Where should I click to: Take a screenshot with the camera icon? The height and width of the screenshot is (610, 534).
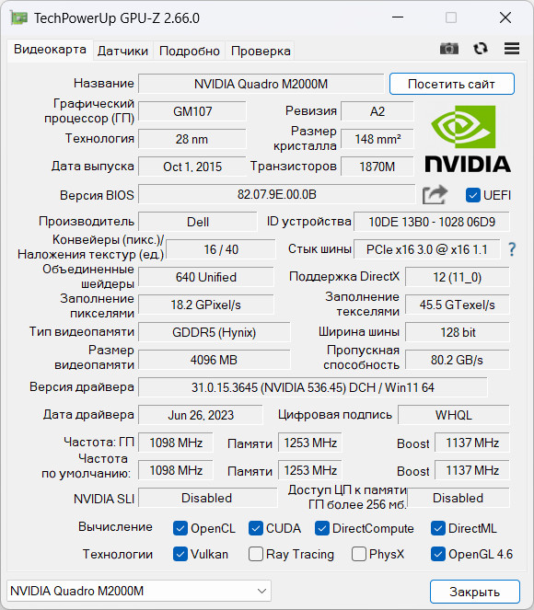point(448,49)
